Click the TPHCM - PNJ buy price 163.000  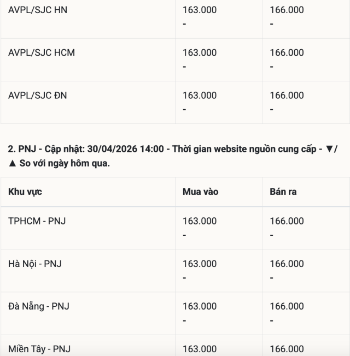(x=200, y=221)
